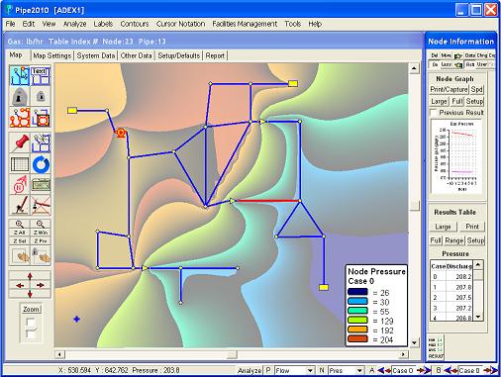Click the map's horizontal scrollbar right arrow
The width and height of the screenshot is (501, 377).
[x=403, y=354]
